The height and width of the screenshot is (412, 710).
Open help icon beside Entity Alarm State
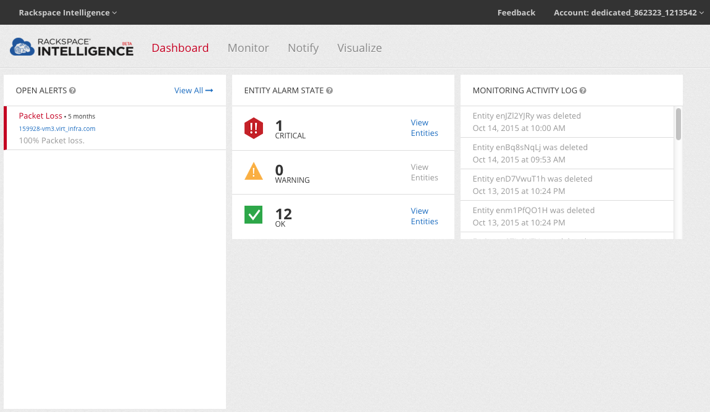pyautogui.click(x=330, y=91)
